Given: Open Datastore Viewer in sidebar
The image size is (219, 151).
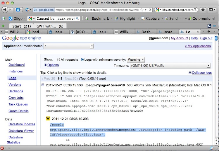Looking at the screenshot, I should [21, 131].
